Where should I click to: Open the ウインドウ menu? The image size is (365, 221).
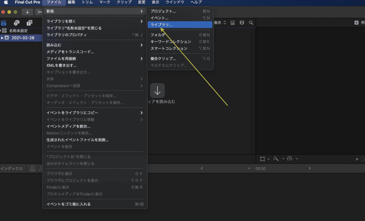pos(175,2)
